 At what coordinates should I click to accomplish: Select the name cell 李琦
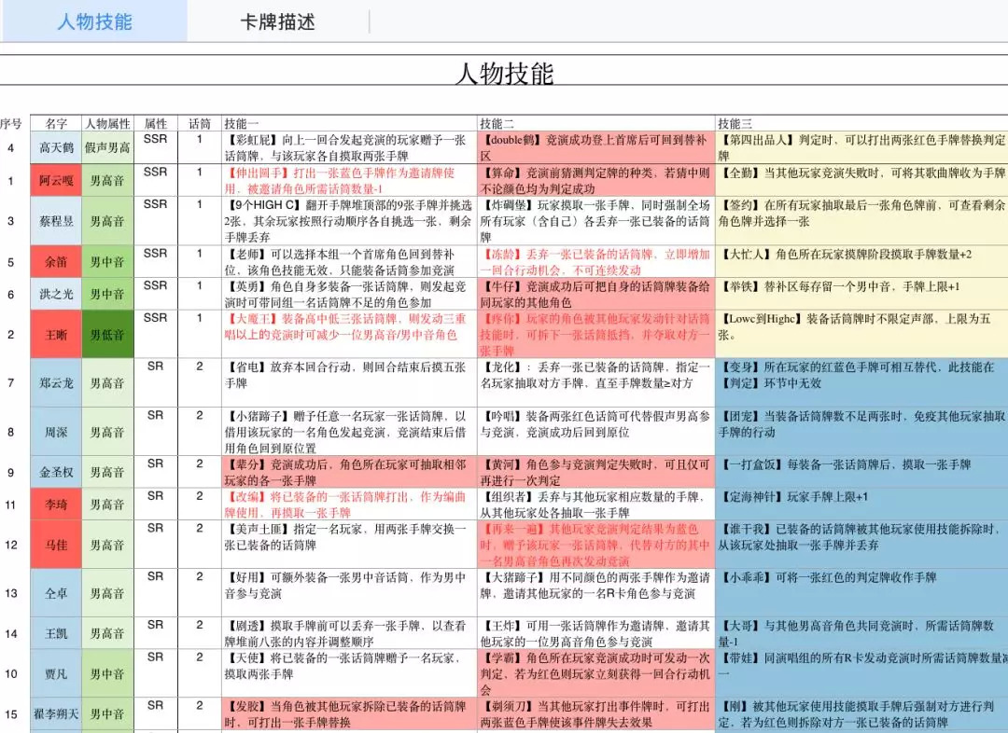click(x=56, y=505)
